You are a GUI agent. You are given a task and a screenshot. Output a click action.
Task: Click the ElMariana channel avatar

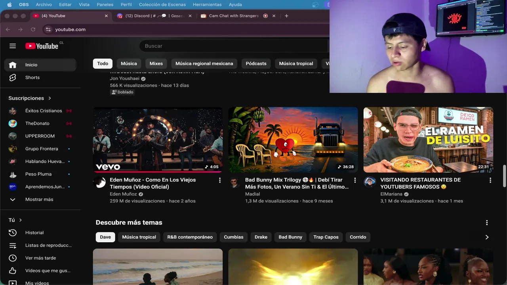[370, 182]
